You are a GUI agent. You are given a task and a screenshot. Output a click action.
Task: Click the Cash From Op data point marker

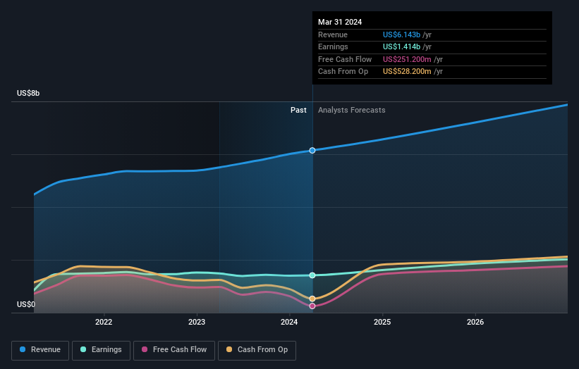coord(312,299)
